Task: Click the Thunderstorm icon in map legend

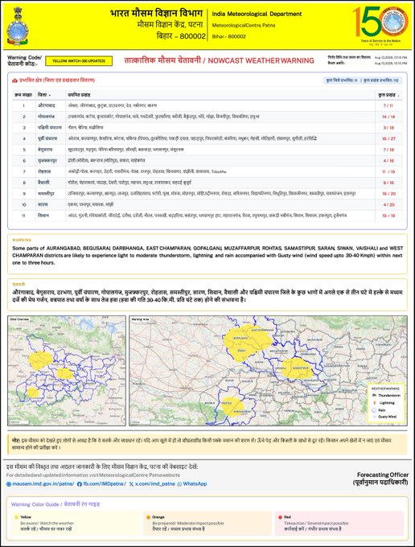Action: (374, 395)
